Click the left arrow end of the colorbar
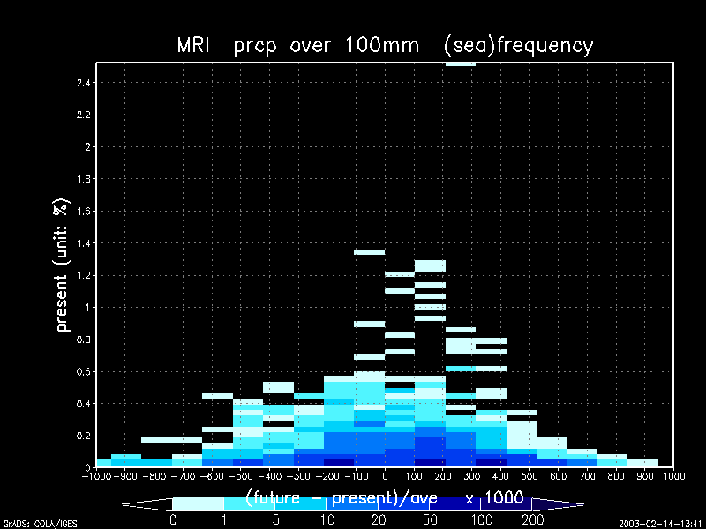The width and height of the screenshot is (706, 529). tap(146, 503)
